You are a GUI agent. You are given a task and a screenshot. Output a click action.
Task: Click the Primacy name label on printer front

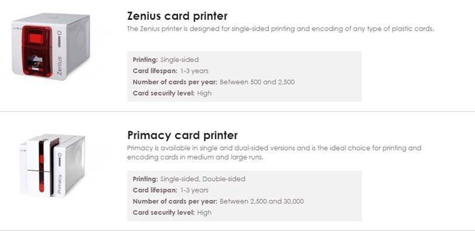point(60,184)
